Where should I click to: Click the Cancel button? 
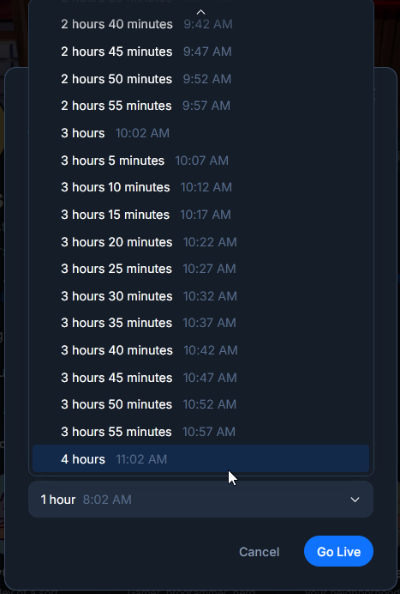259,552
